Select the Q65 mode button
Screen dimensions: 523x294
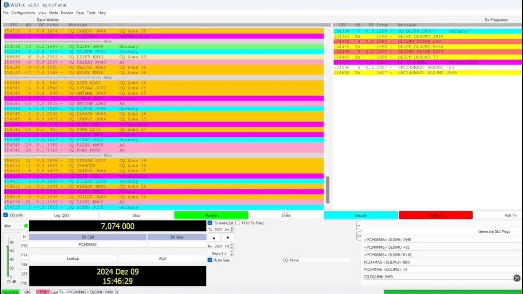pyautogui.click(x=24, y=274)
